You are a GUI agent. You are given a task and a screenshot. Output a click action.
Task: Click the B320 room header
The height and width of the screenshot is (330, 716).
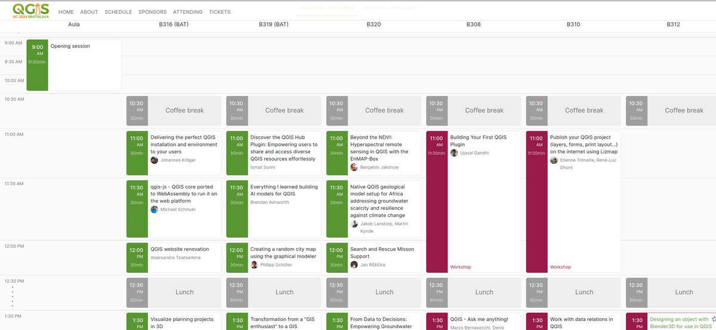coord(374,24)
